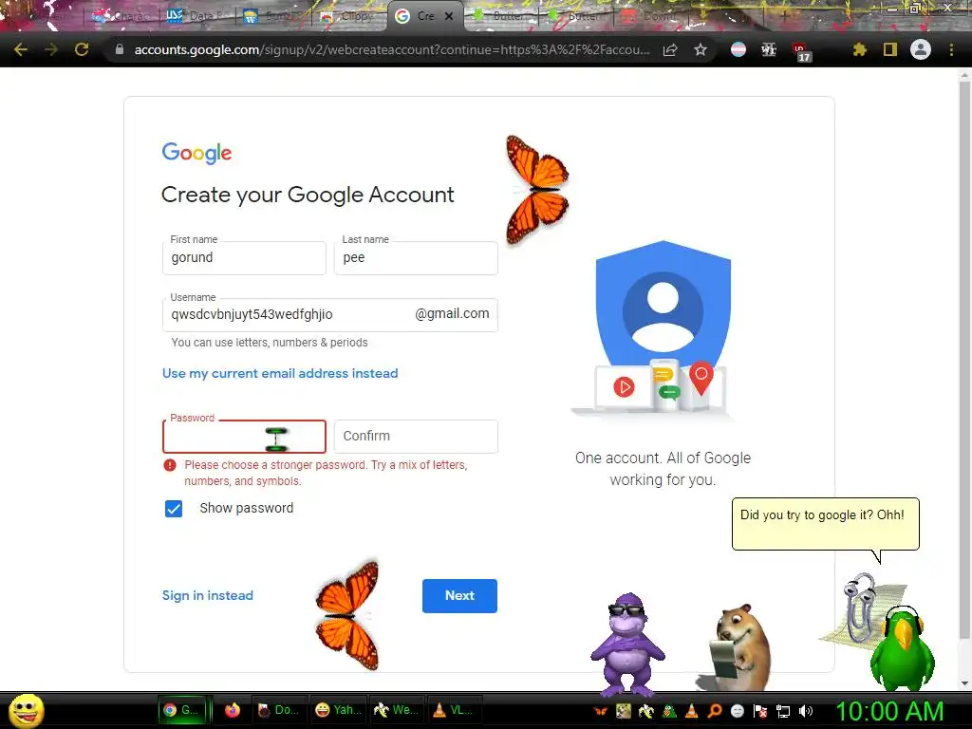Switch to the VLC taskbar item
This screenshot has height=729, width=972.
[x=453, y=710]
